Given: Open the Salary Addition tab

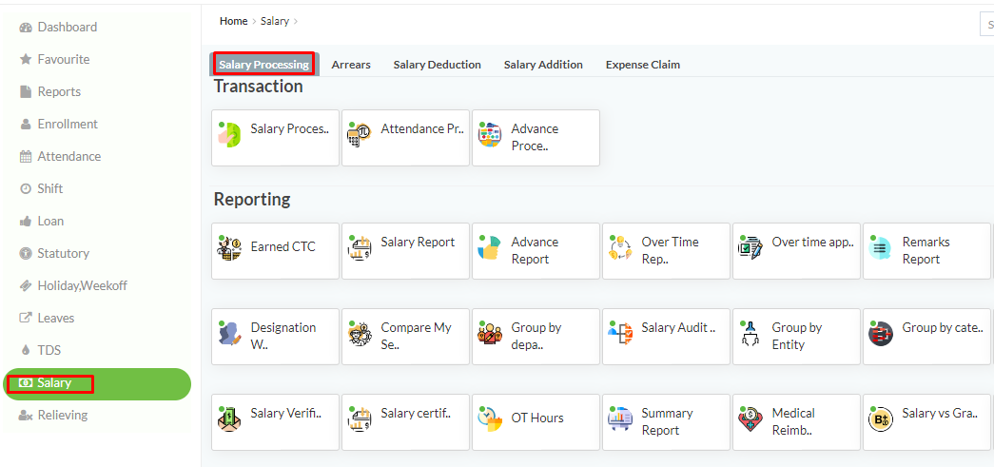Looking at the screenshot, I should pyautogui.click(x=543, y=65).
